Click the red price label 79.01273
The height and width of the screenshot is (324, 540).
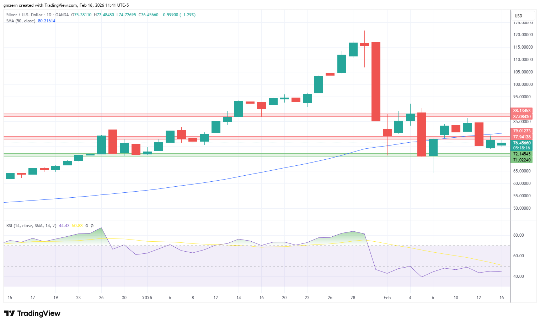[x=522, y=131]
